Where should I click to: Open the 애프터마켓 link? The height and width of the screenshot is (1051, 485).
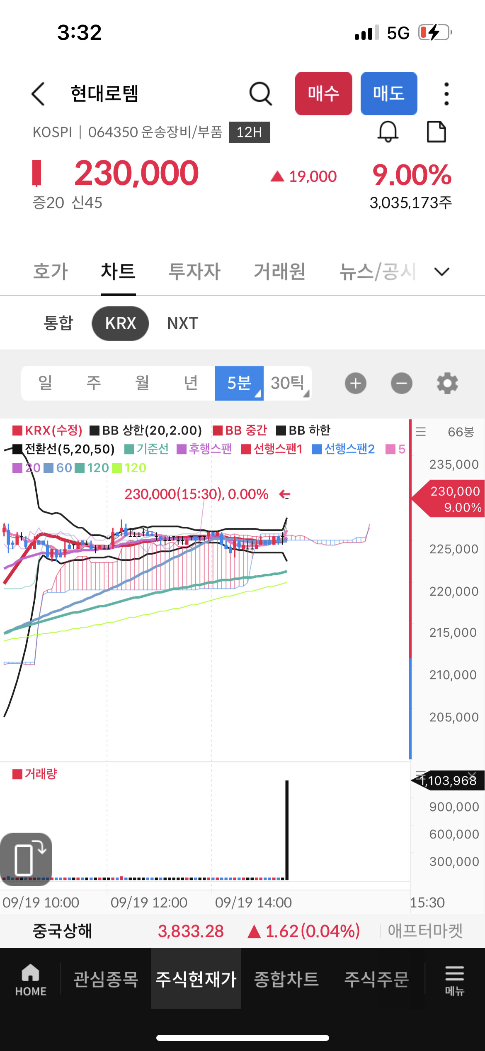[425, 931]
